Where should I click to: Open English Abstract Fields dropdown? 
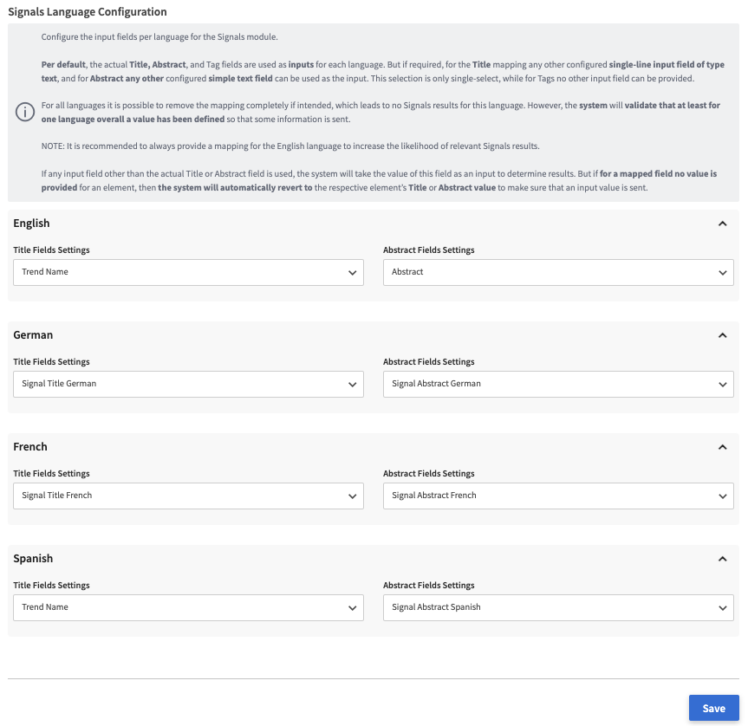pos(558,272)
